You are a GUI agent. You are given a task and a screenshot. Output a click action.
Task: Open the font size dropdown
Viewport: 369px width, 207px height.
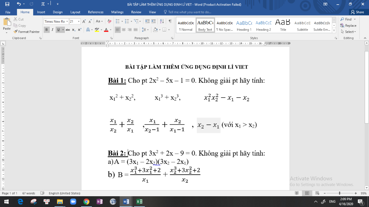(79, 21)
